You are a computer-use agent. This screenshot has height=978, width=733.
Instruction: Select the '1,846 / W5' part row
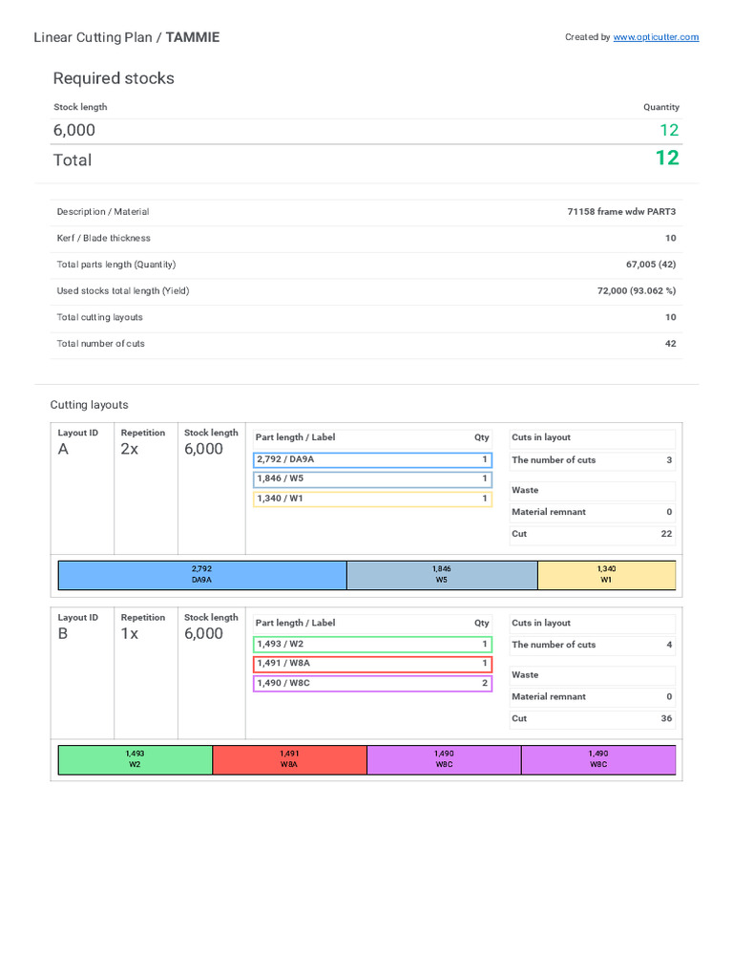click(x=372, y=479)
